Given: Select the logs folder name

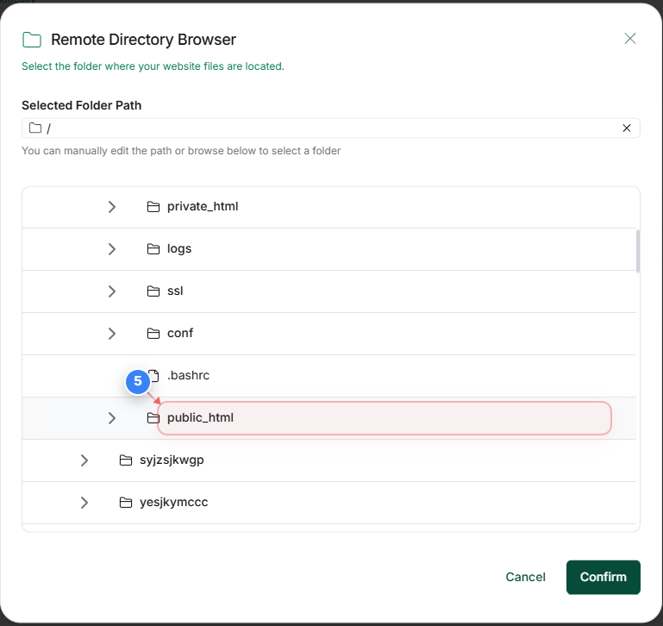Looking at the screenshot, I should pos(179,248).
